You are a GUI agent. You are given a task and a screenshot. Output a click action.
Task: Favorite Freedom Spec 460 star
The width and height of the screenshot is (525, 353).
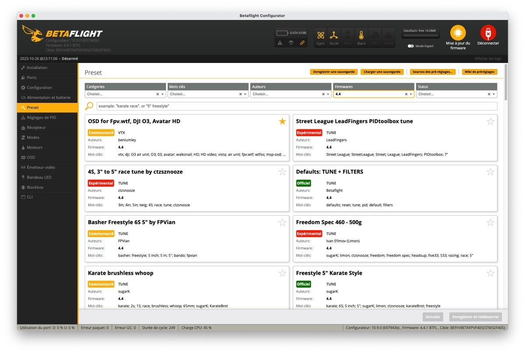tap(490, 222)
